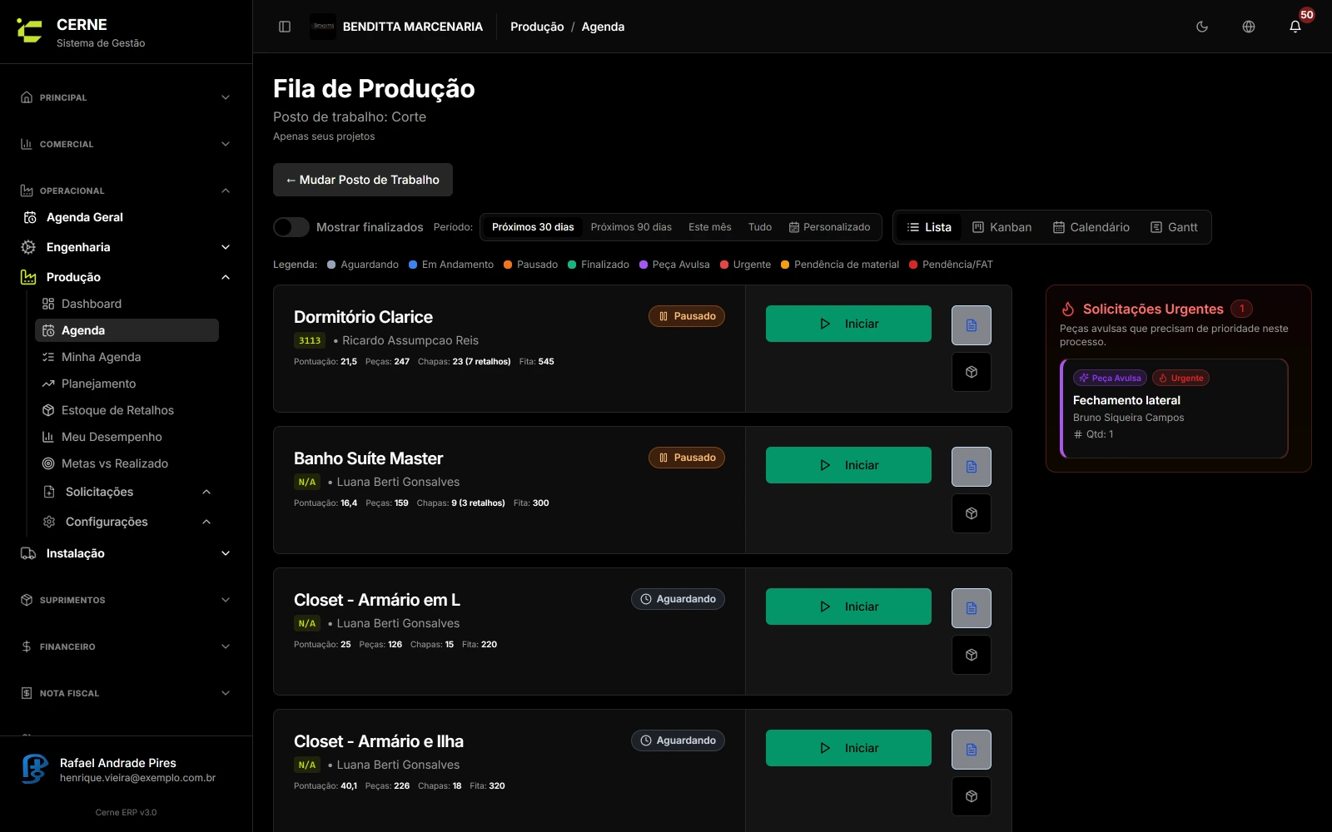Screen dimensions: 1332x832
Task: Click the Pausado badge on Dormitório Clarice
Action: (687, 316)
